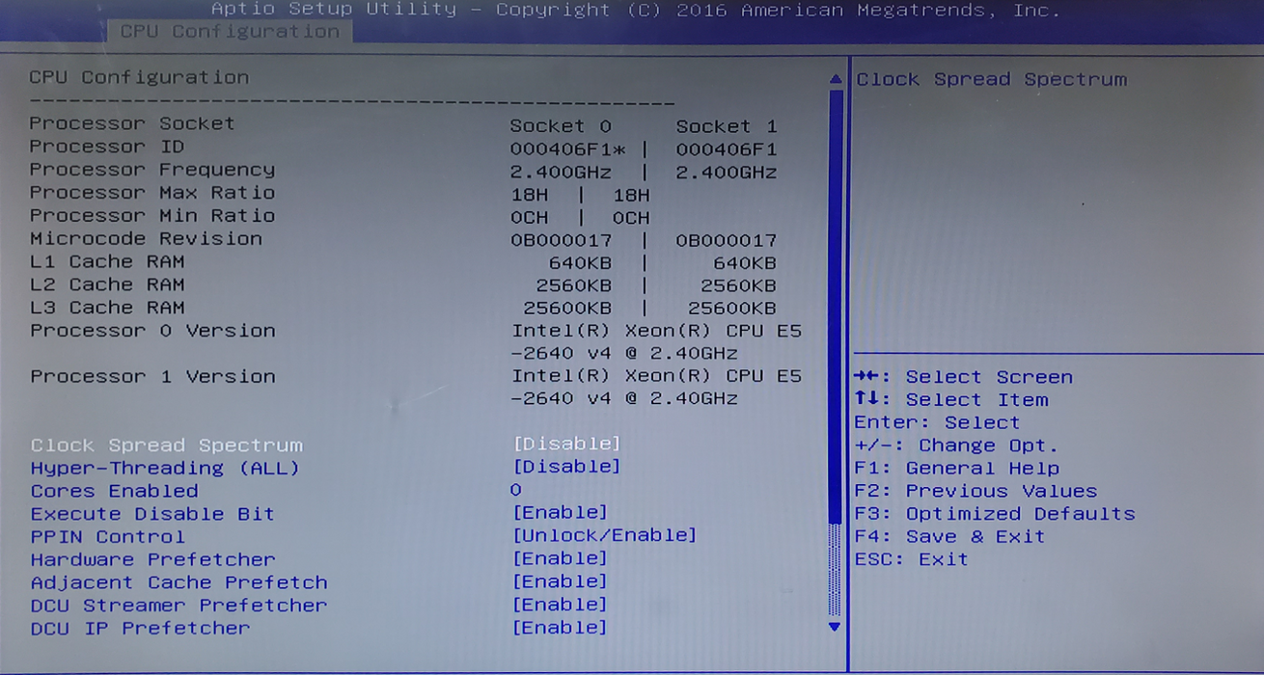
Task: Click the CPU Configuration section heading
Action: [139, 77]
